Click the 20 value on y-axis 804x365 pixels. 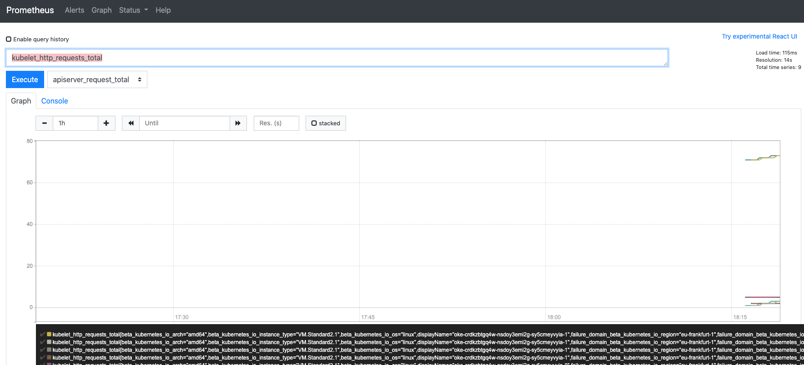pyautogui.click(x=30, y=266)
